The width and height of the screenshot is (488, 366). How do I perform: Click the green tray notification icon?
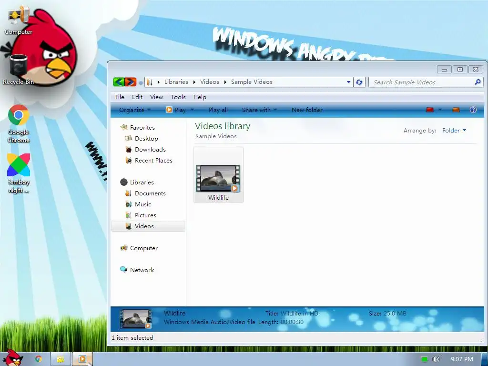(x=424, y=359)
